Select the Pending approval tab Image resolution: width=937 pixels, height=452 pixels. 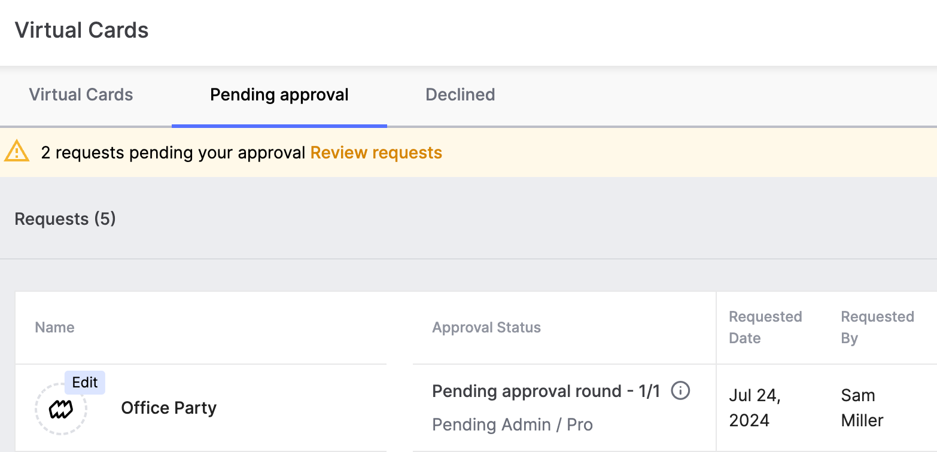279,94
